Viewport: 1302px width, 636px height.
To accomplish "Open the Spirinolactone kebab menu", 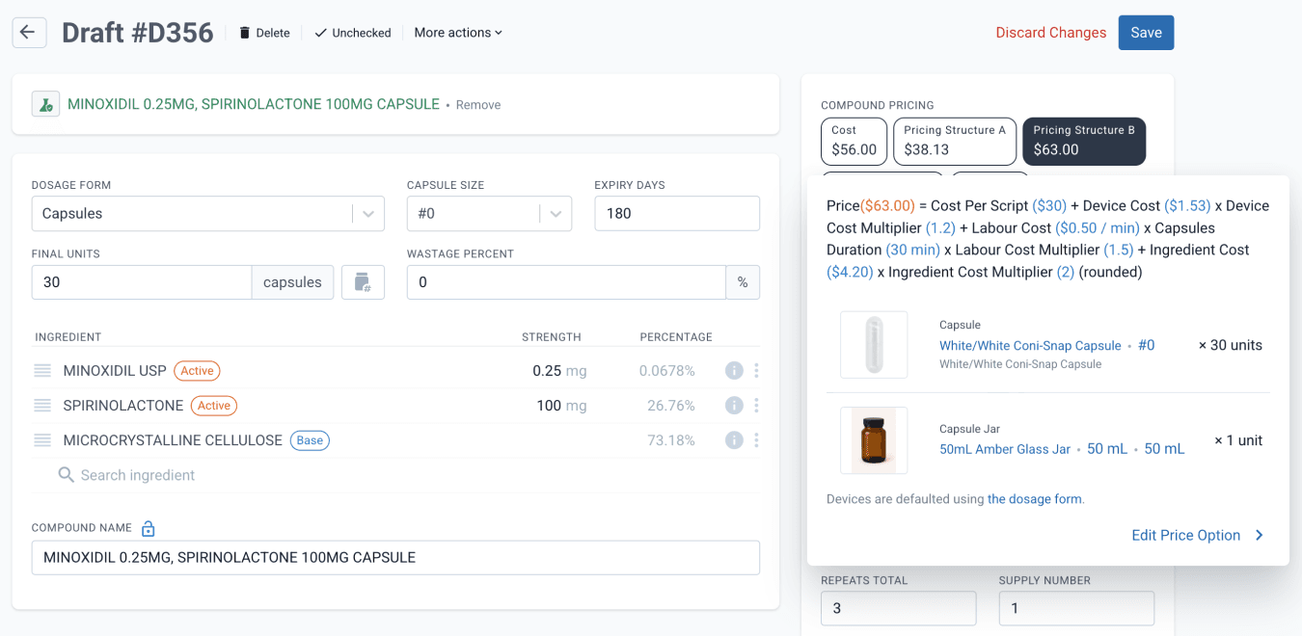I will (756, 406).
